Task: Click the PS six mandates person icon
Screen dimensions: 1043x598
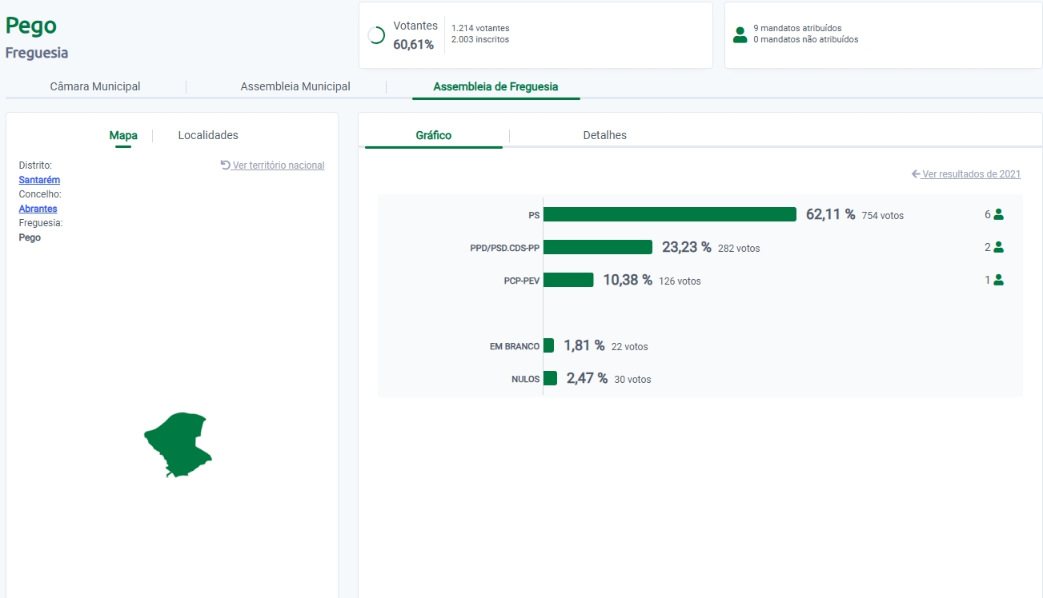Action: click(998, 214)
